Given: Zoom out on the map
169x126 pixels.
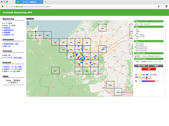Looking at the screenshot, I should 28,24.
